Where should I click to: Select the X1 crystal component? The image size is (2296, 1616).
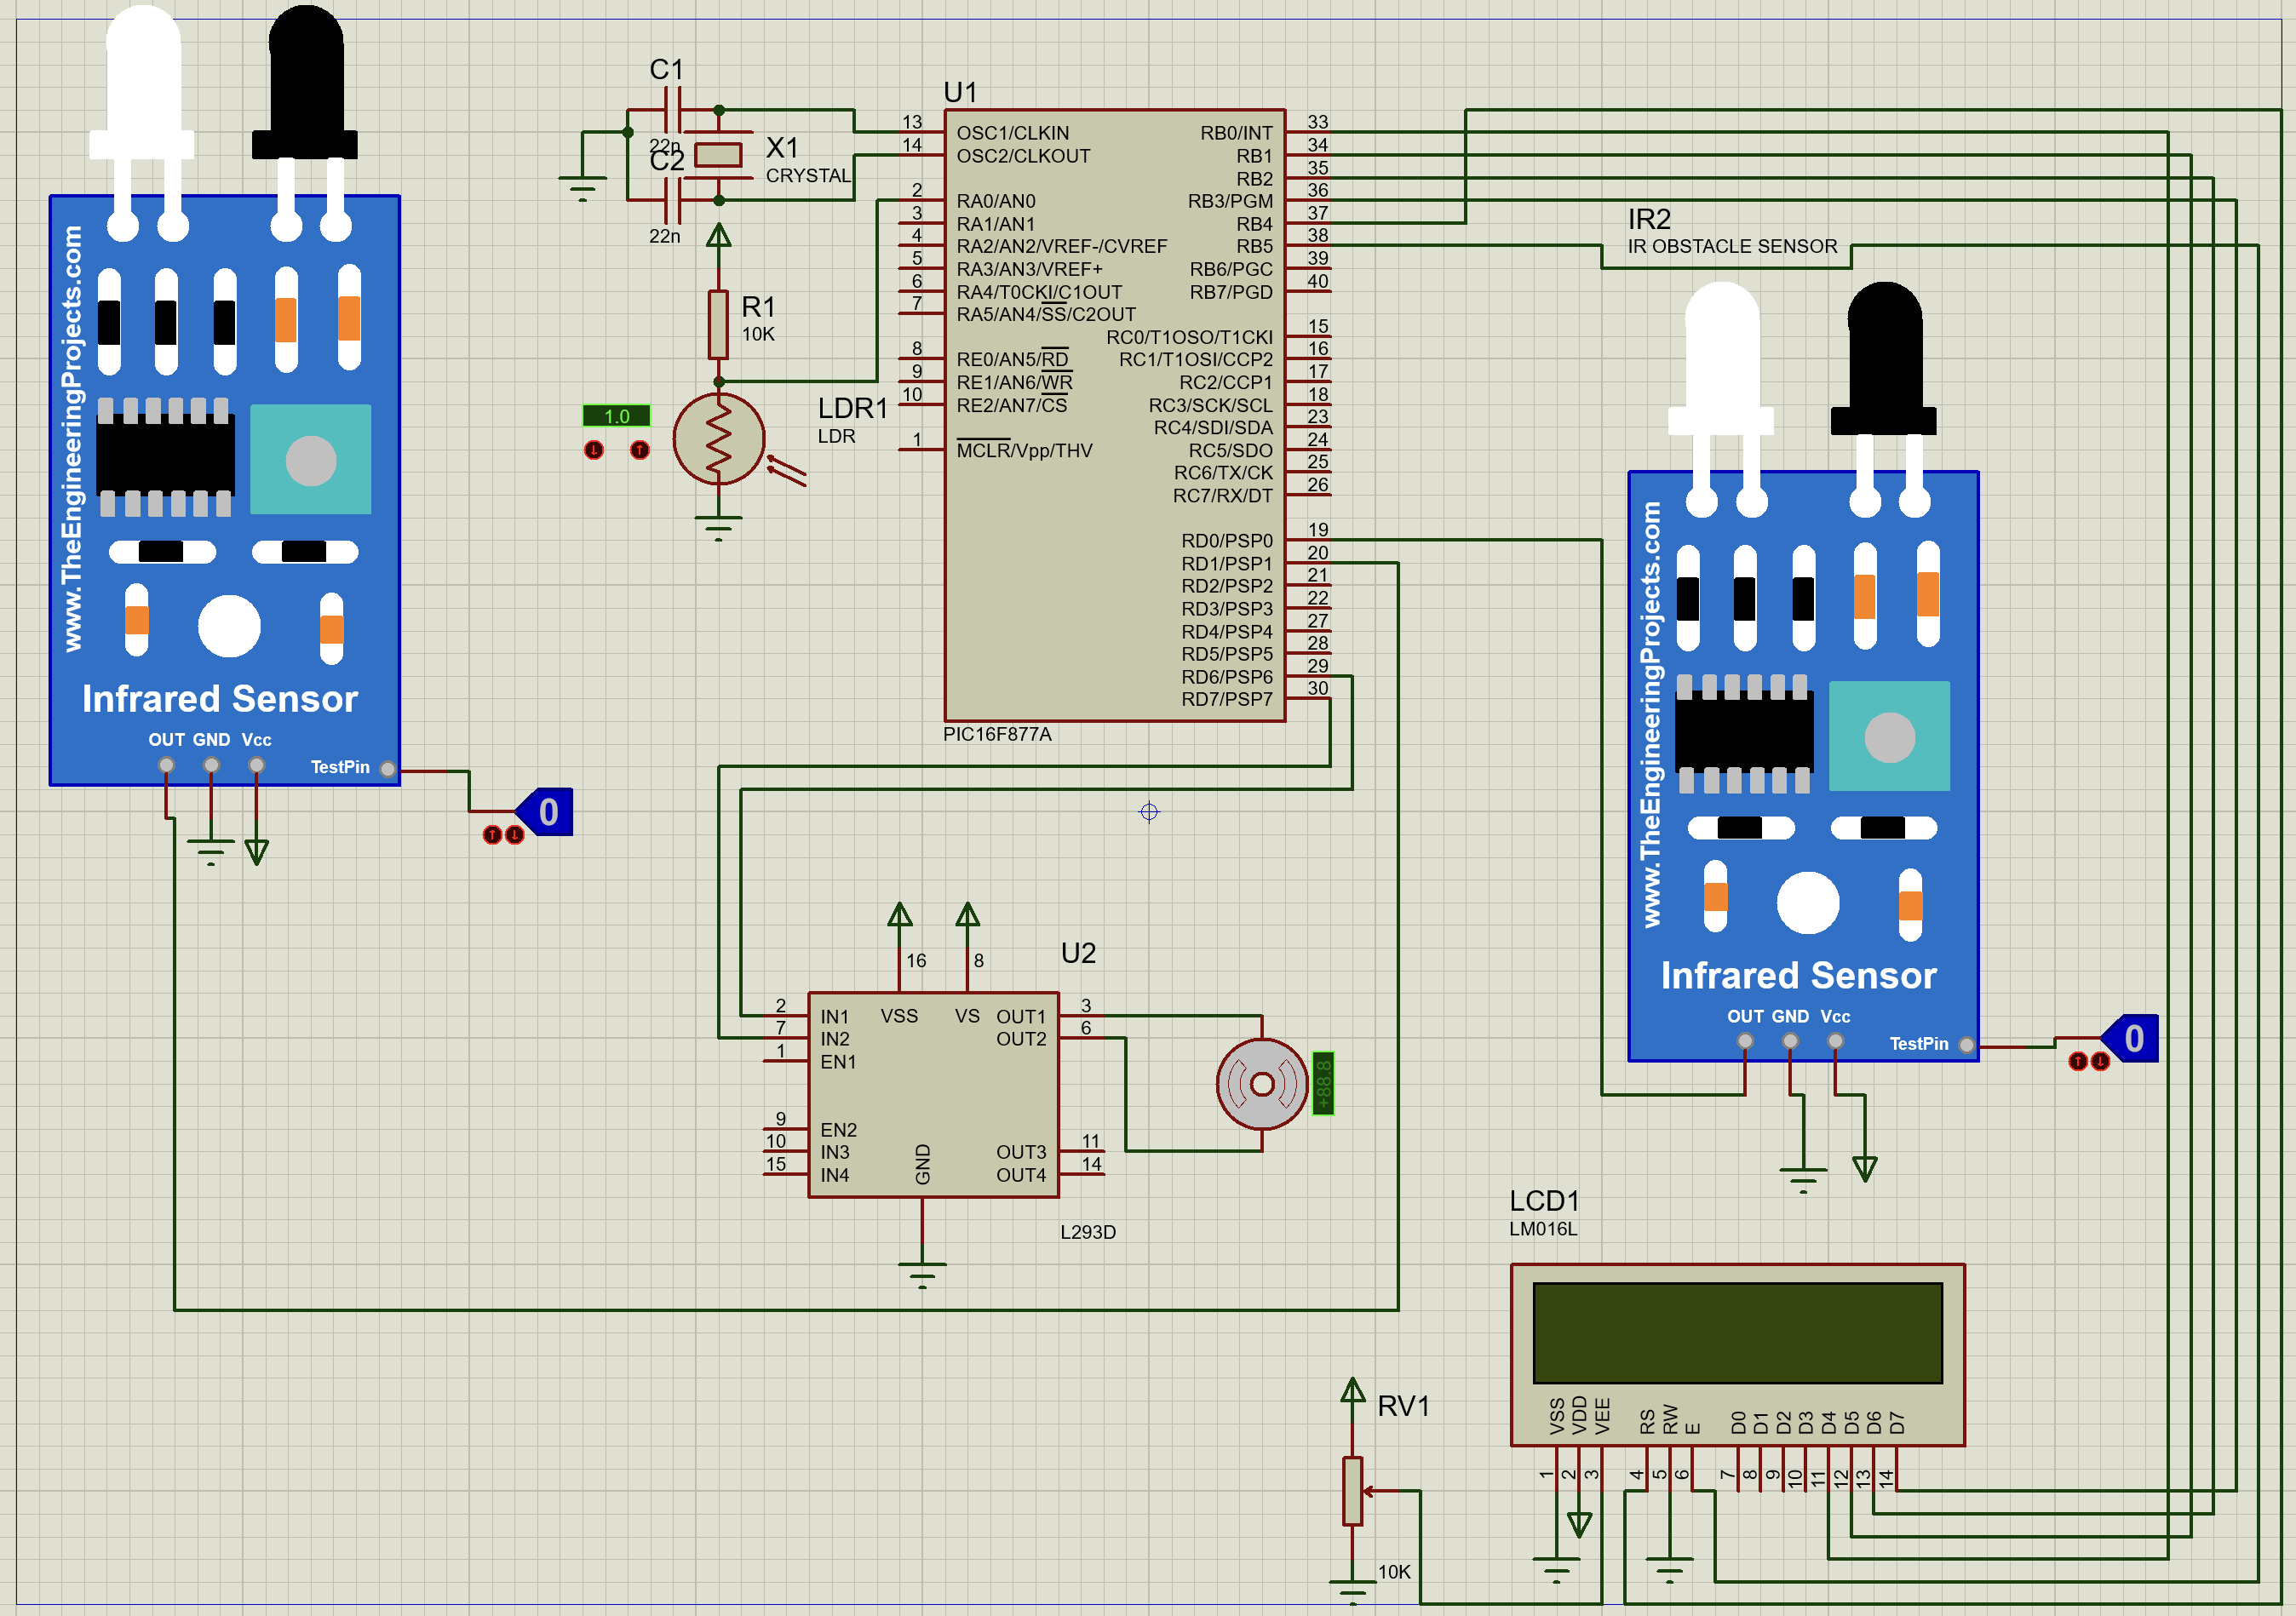718,155
